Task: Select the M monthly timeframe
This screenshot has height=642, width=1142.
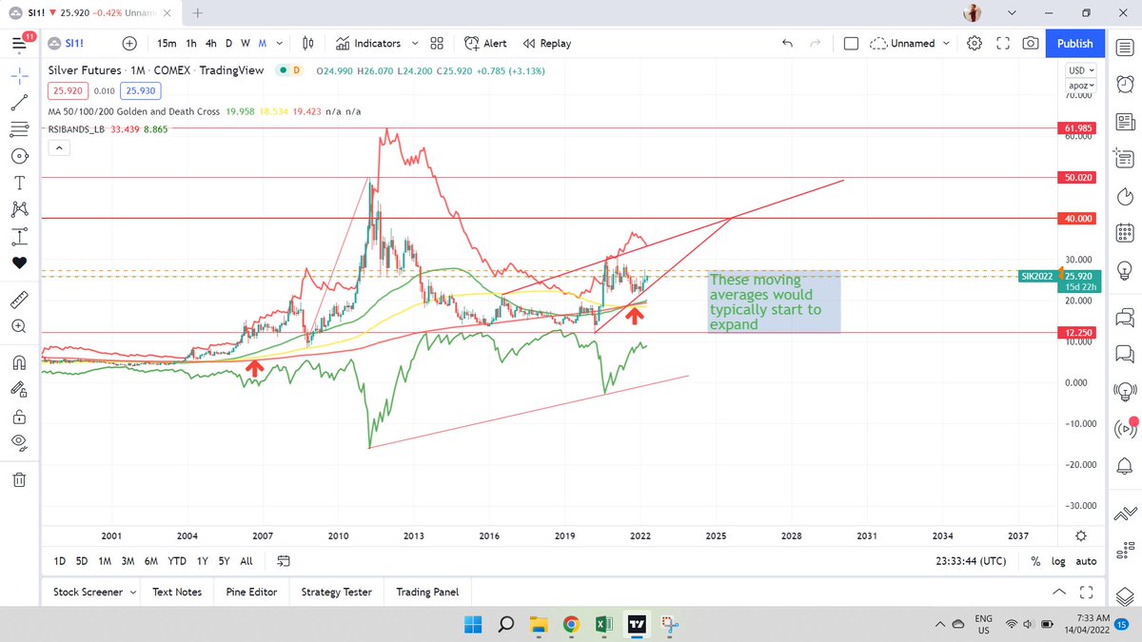Action: (x=262, y=44)
